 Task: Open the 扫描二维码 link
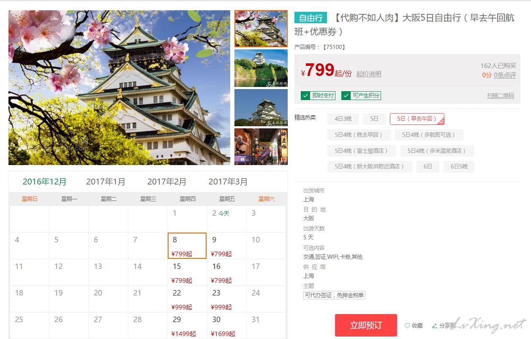tap(501, 96)
